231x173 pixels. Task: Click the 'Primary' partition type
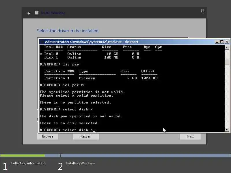coord(87,78)
